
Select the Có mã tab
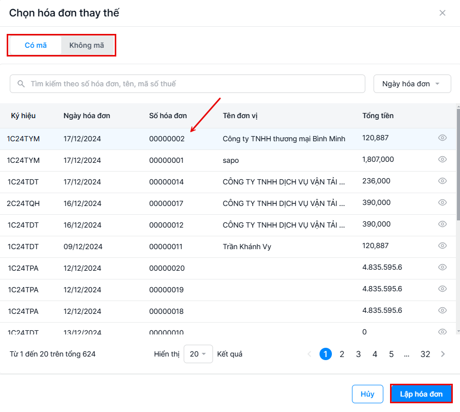coord(36,45)
